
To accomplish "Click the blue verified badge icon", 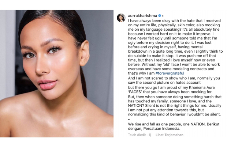I will click(x=160, y=16).
